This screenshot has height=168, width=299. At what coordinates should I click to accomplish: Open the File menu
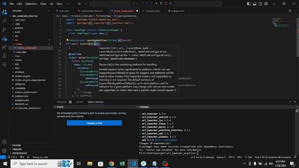click(11, 4)
